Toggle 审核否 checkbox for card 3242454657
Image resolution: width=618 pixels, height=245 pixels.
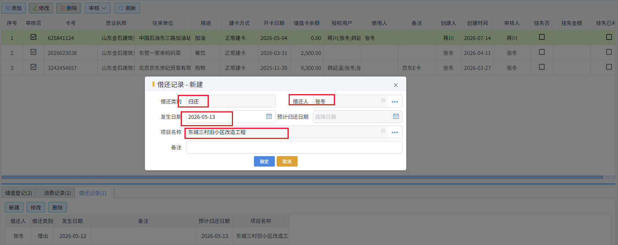(33, 67)
